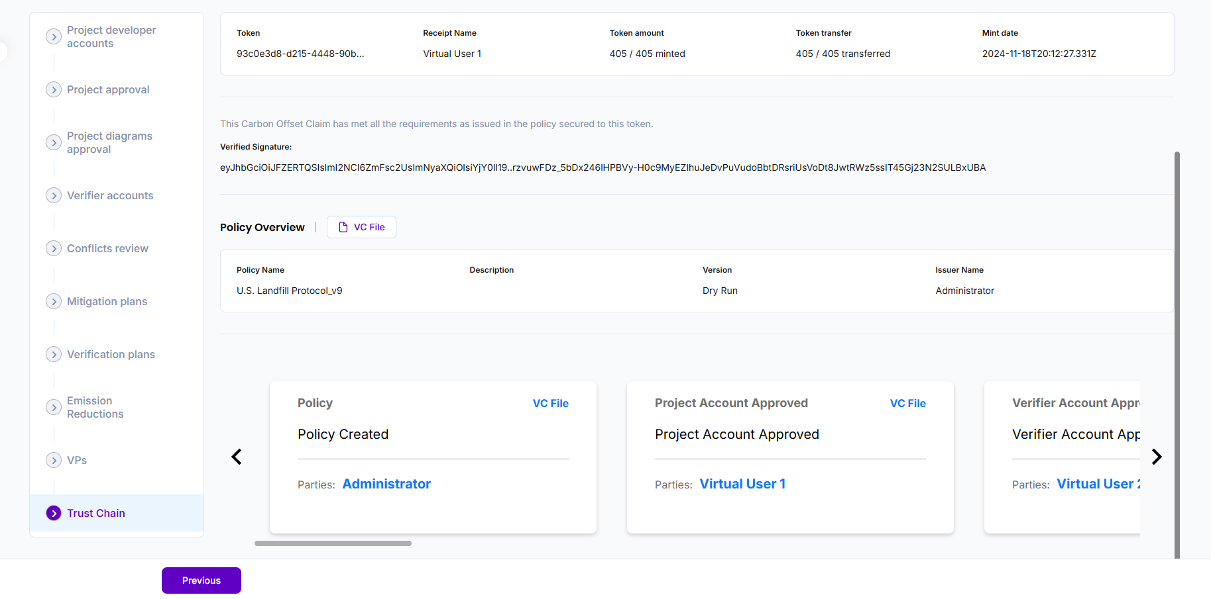
Task: Open the Policy Overview VC File button
Action: [361, 227]
